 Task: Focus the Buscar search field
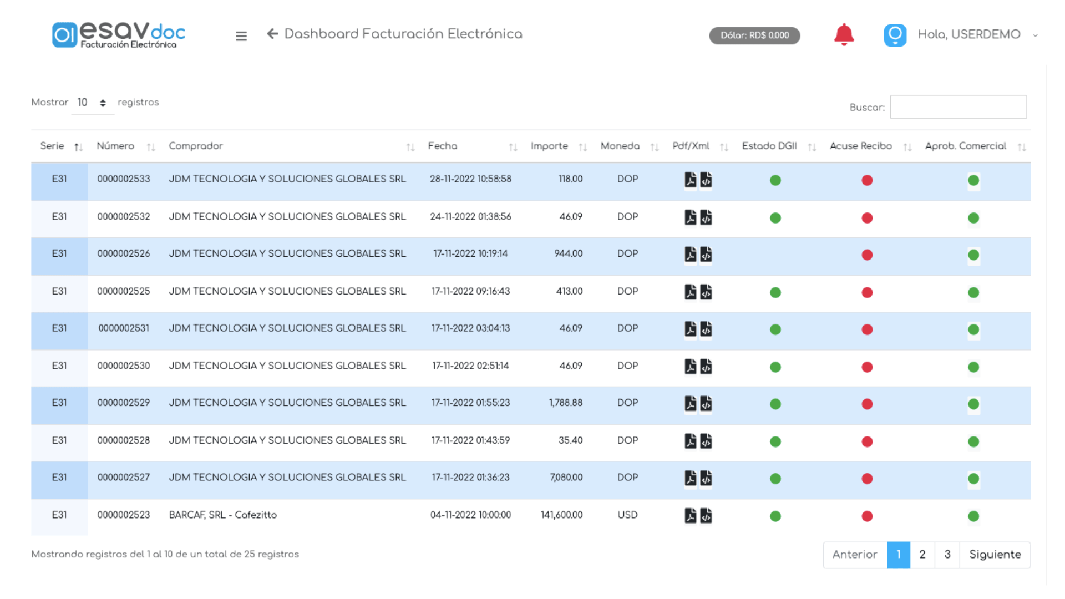point(958,107)
